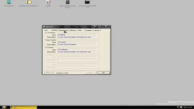Click the 'Version 1.52.6' label
The image size is (194, 109).
pos(62,73)
